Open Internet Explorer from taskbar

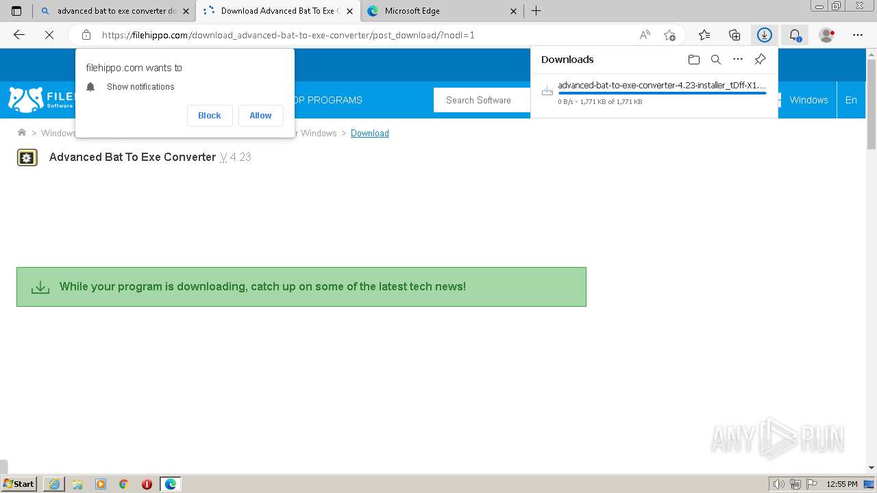click(x=54, y=484)
